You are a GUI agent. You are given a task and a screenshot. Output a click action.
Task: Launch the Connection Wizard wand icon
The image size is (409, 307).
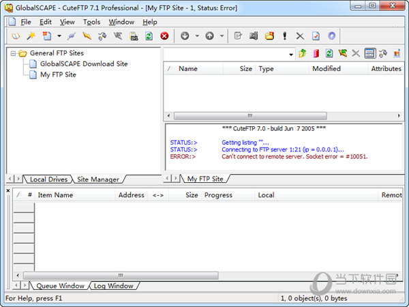pos(31,35)
